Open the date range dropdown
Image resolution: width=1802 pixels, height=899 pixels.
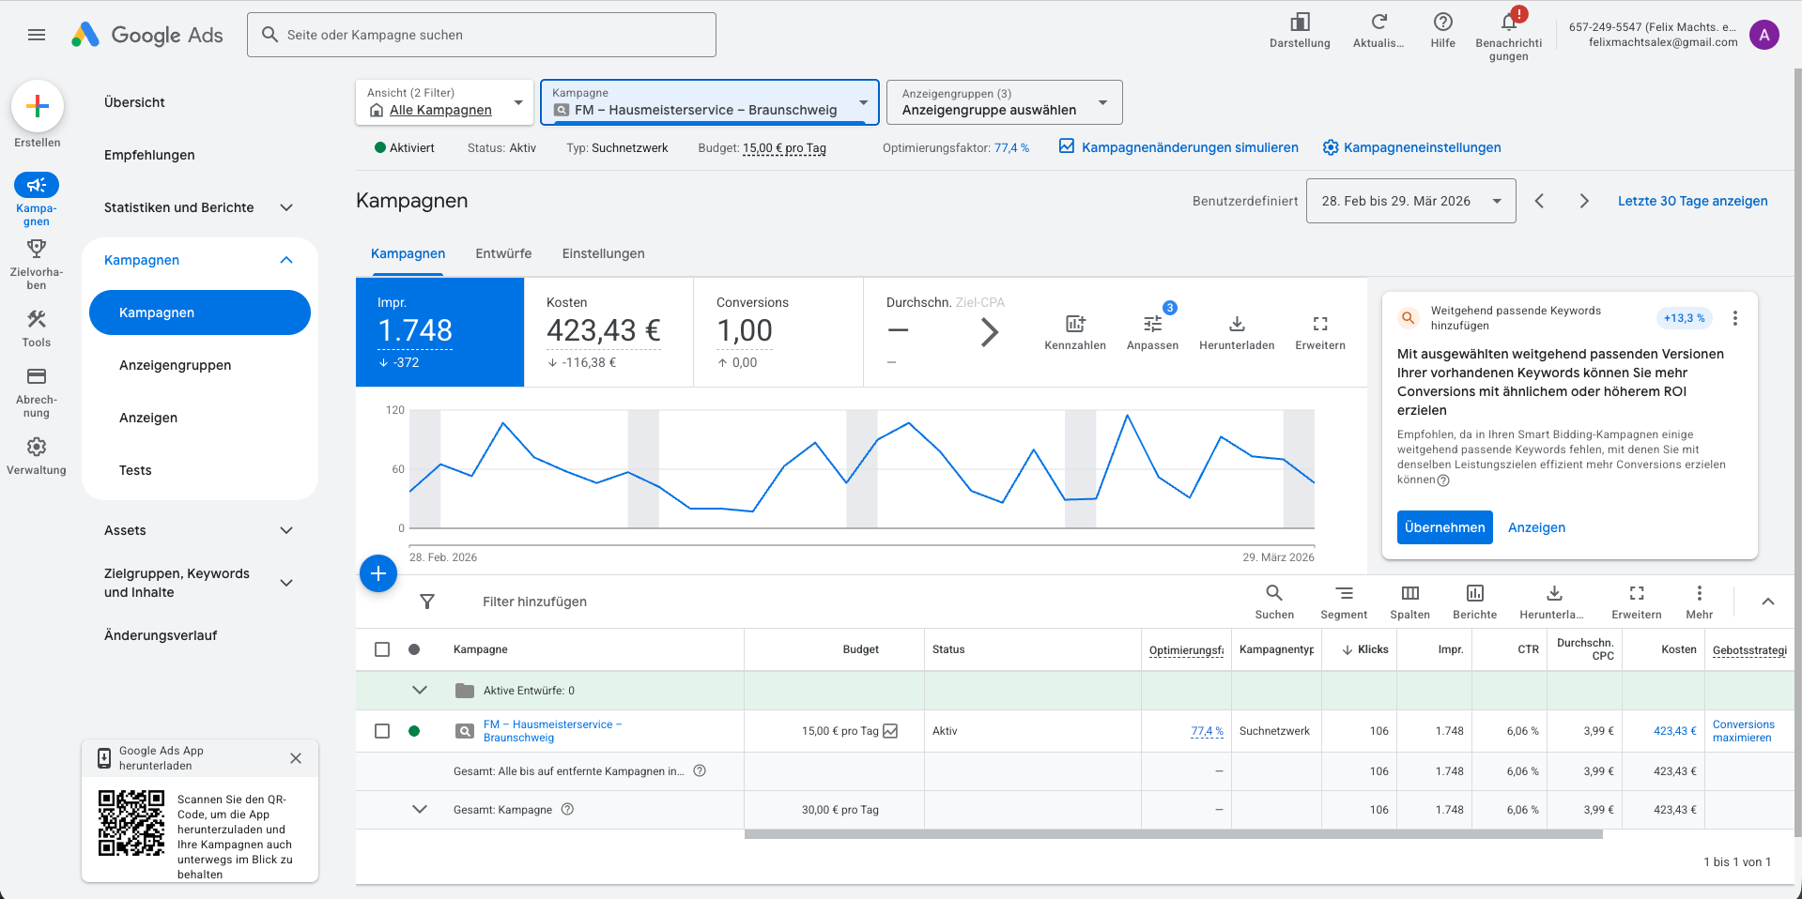click(1410, 201)
